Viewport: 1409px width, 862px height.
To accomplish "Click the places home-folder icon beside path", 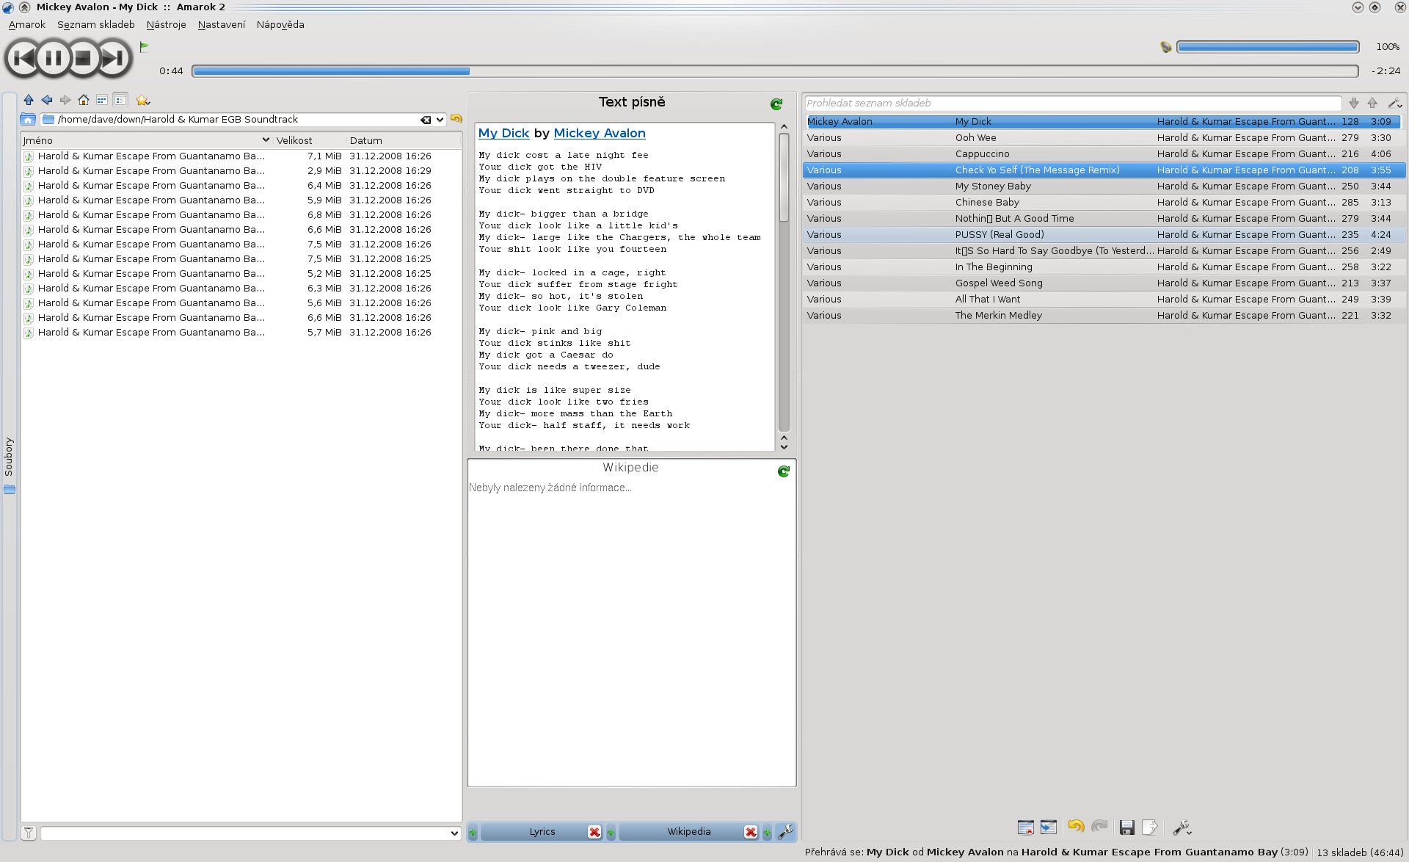I will (x=28, y=120).
